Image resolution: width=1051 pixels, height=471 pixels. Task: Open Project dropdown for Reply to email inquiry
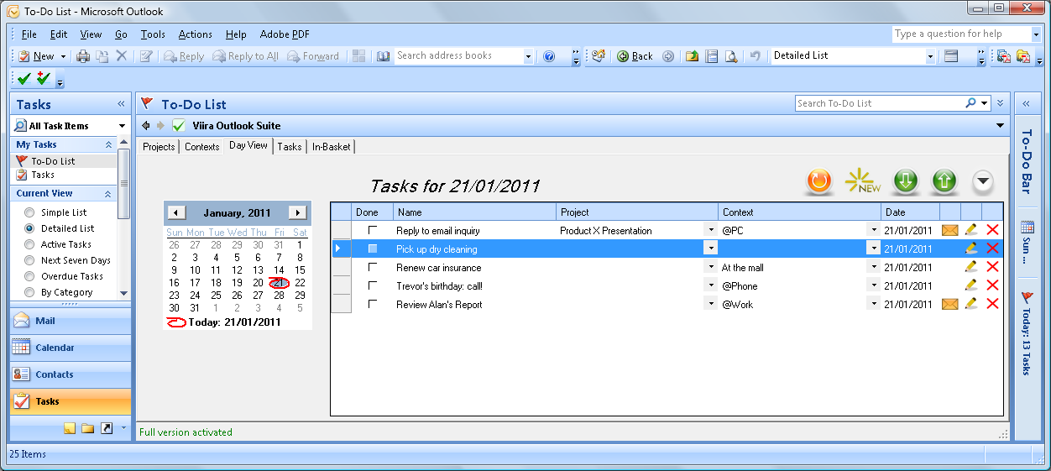click(710, 230)
